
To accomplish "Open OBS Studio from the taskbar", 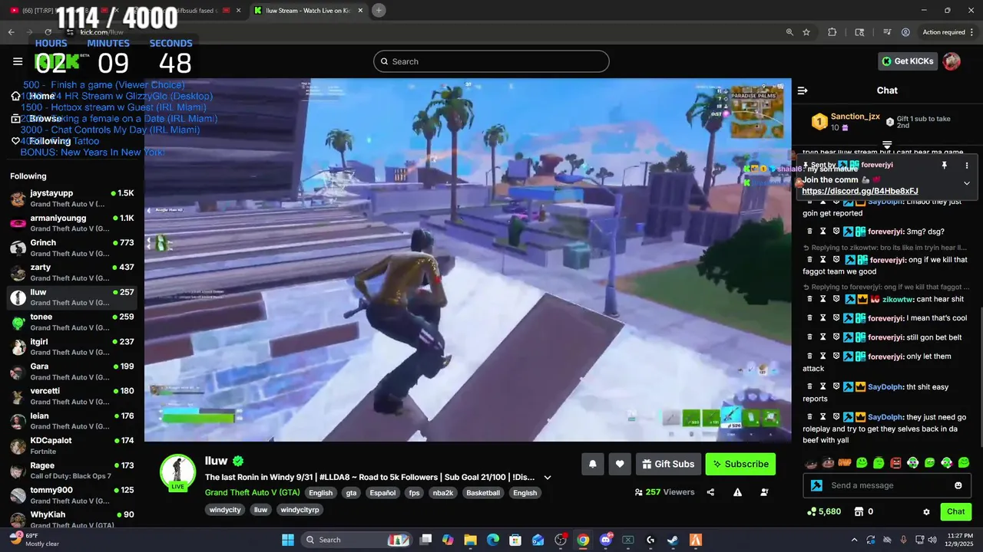I will [x=561, y=540].
